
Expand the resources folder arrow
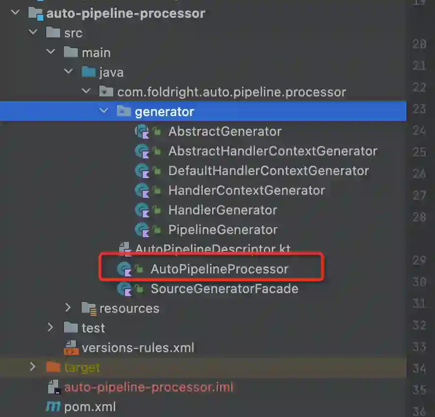(68, 308)
